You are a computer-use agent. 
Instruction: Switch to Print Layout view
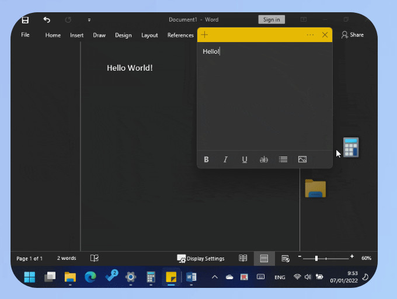[x=264, y=259]
